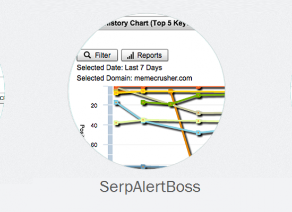This screenshot has height=212, width=292.
Task: Click the magnifier icon in Filter
Action: click(87, 55)
